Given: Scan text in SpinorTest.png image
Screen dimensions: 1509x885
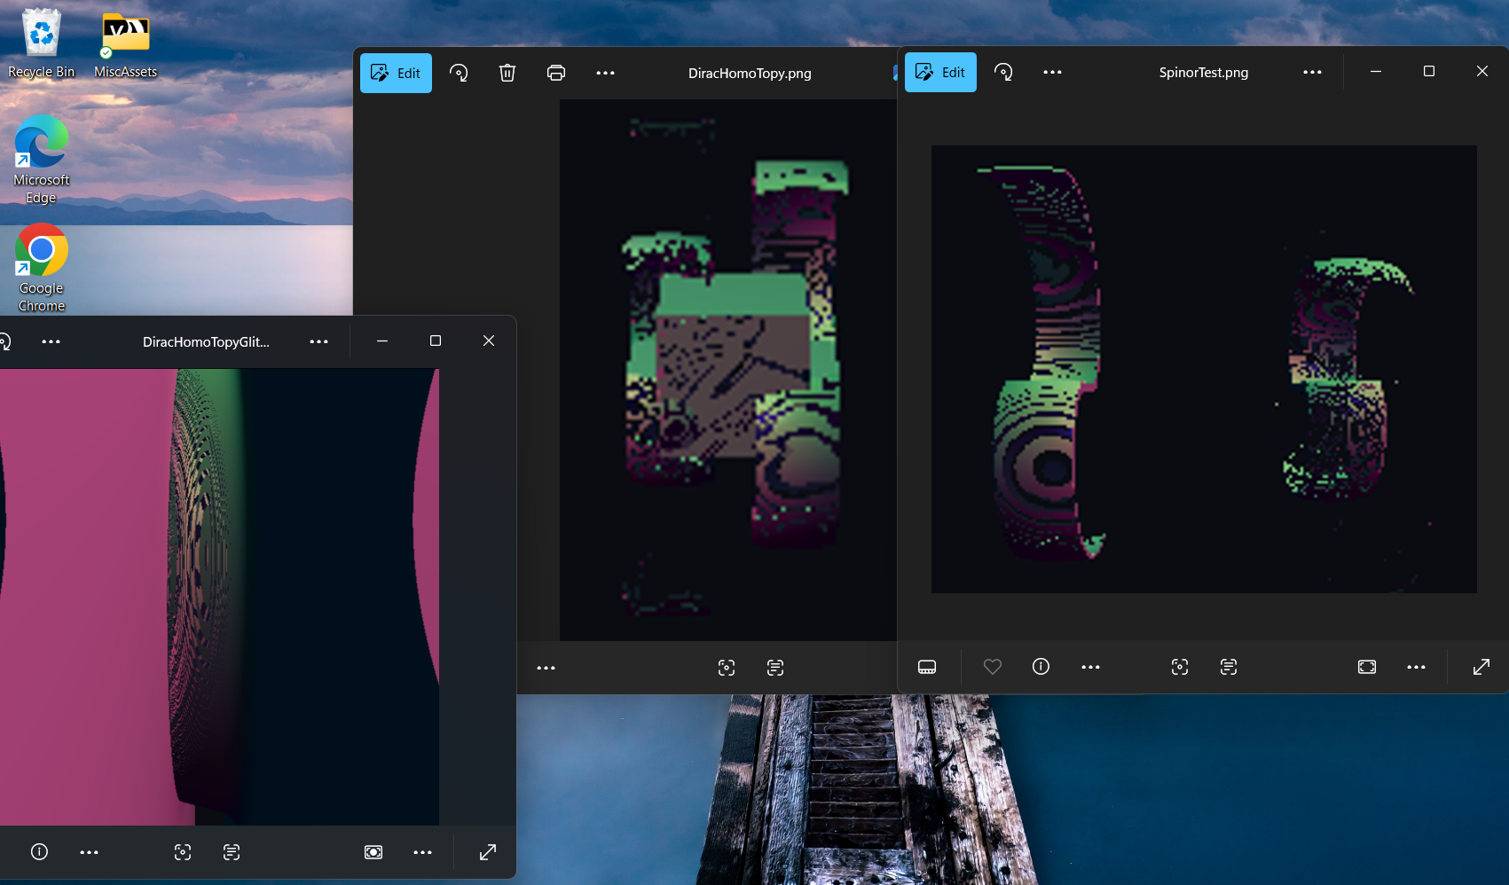Looking at the screenshot, I should coord(1229,667).
